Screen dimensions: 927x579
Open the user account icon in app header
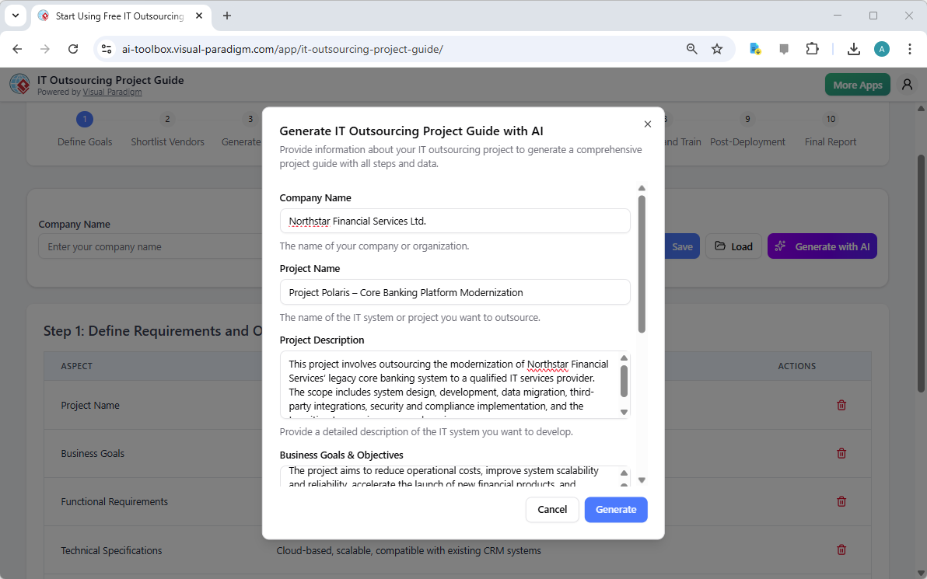(x=907, y=84)
